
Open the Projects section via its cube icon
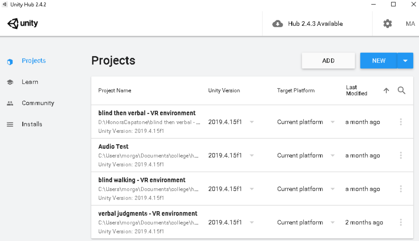(x=10, y=61)
